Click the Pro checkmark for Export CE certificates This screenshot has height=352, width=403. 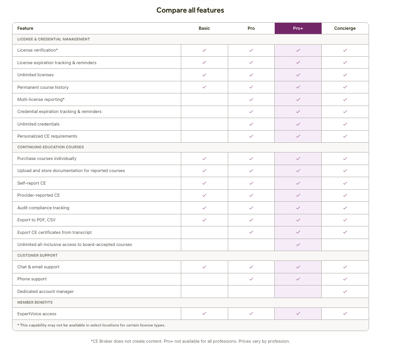click(x=251, y=232)
